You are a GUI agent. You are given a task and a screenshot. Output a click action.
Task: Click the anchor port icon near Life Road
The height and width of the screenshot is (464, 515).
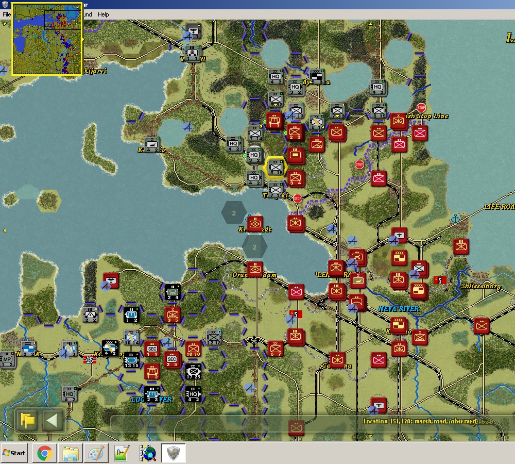click(x=456, y=218)
